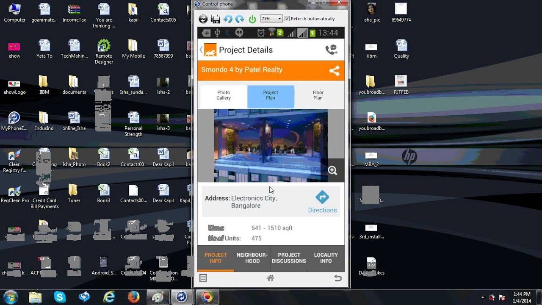Rotate phone screen left with blue arrow

[x=228, y=19]
